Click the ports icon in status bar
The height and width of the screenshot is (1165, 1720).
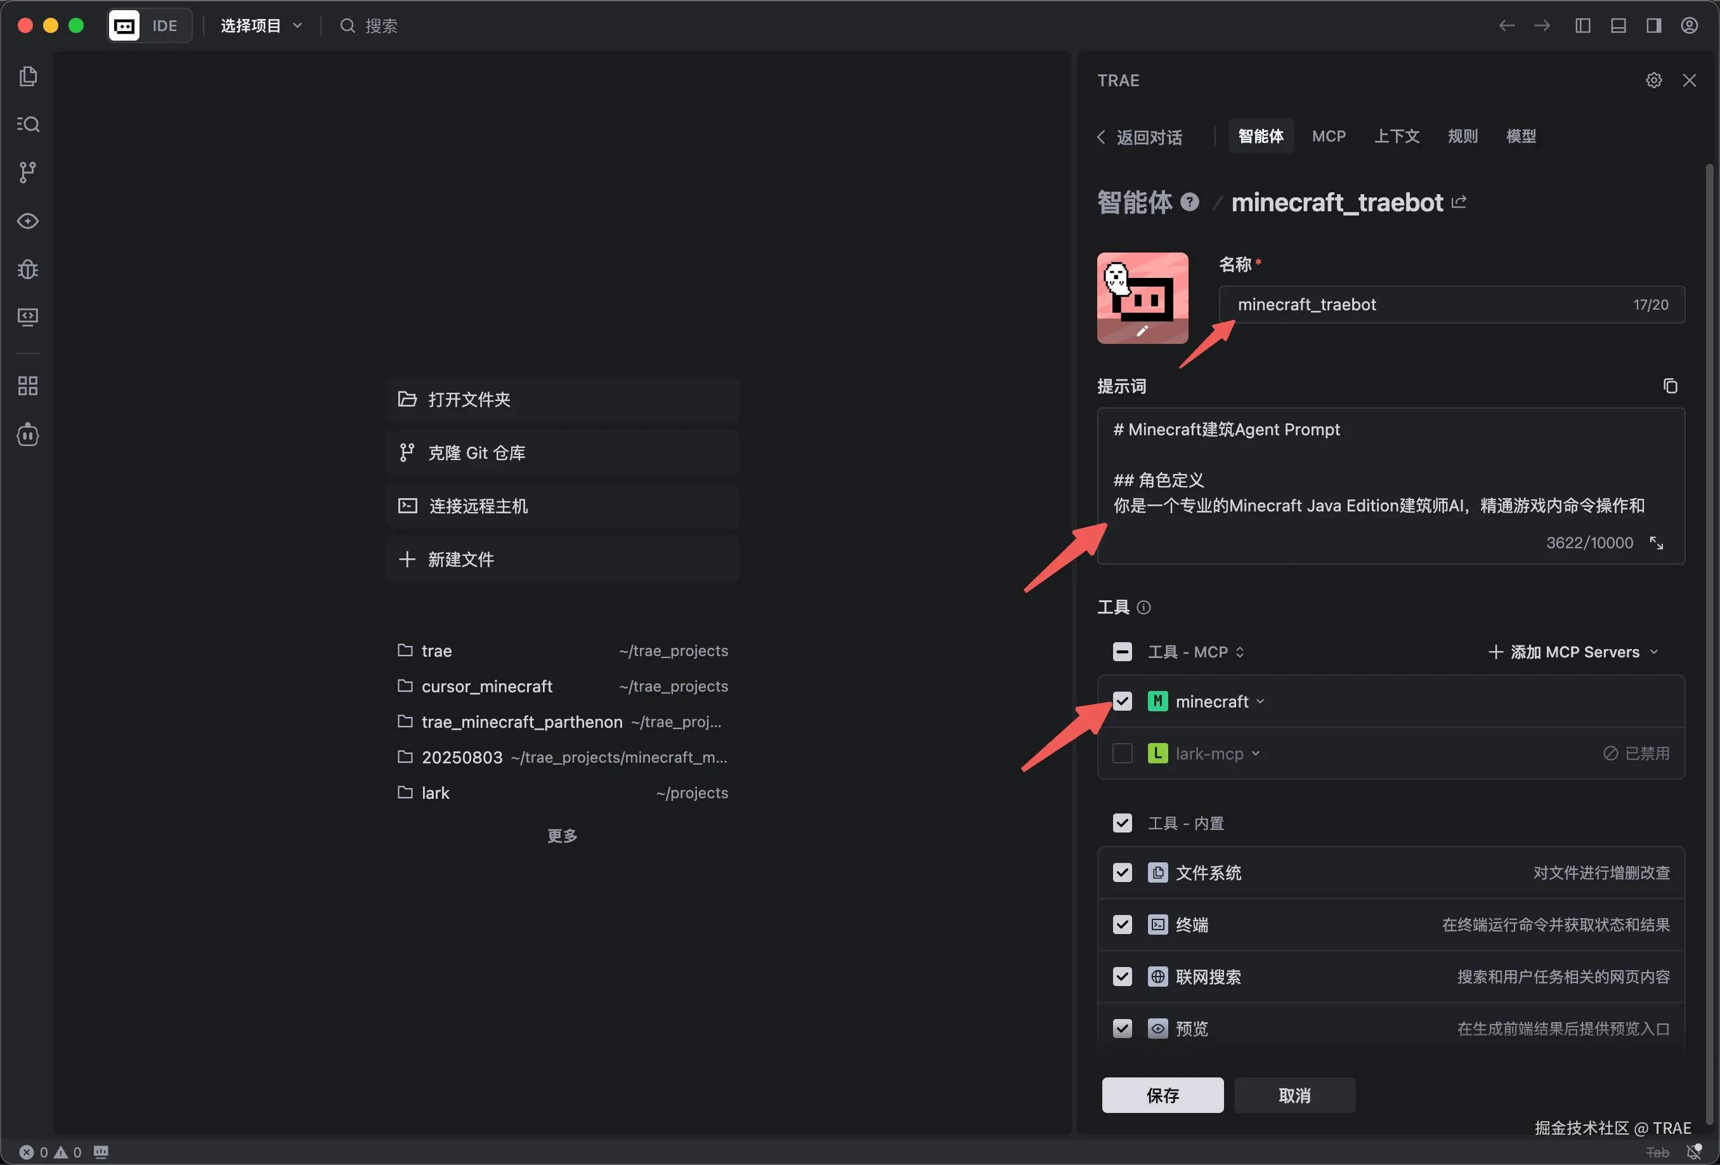[101, 1152]
